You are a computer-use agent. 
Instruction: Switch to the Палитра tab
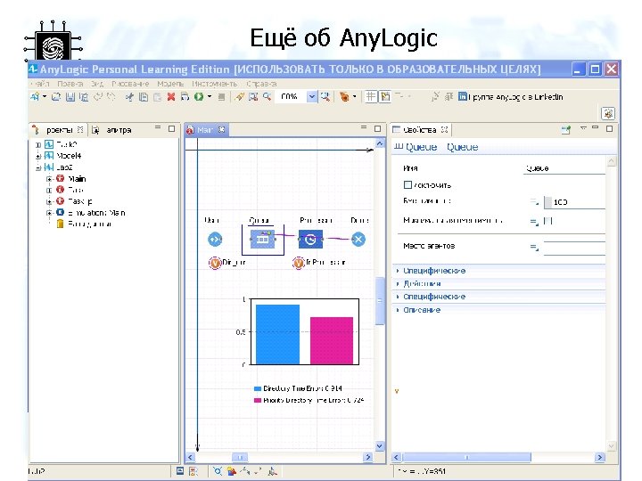(x=112, y=130)
